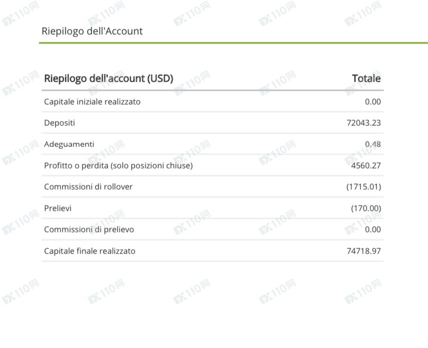Image resolution: width=428 pixels, height=348 pixels.
Task: Click the 0.00 value for Commissioni di prelievo
Action: (373, 230)
